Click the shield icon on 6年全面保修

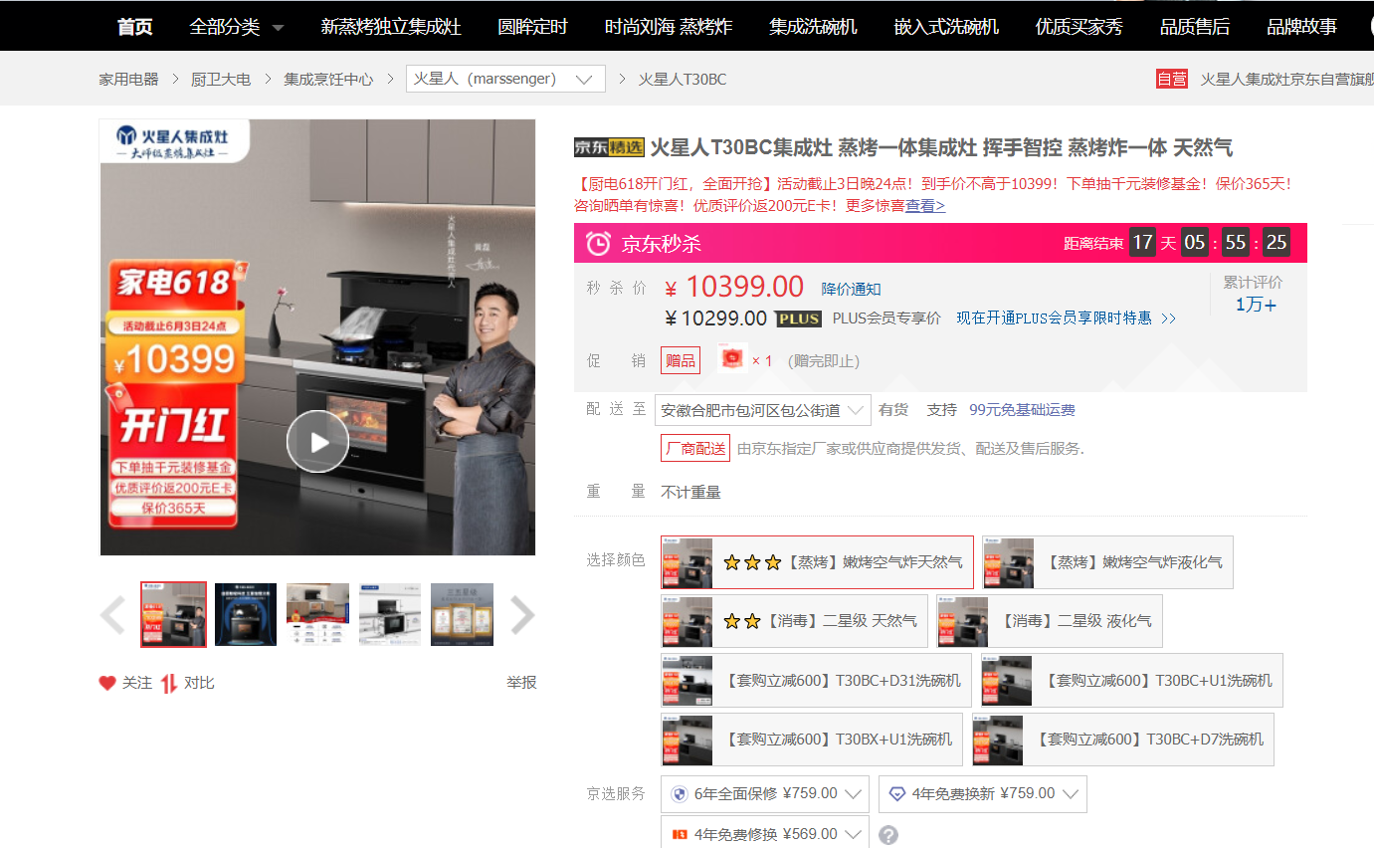(680, 794)
